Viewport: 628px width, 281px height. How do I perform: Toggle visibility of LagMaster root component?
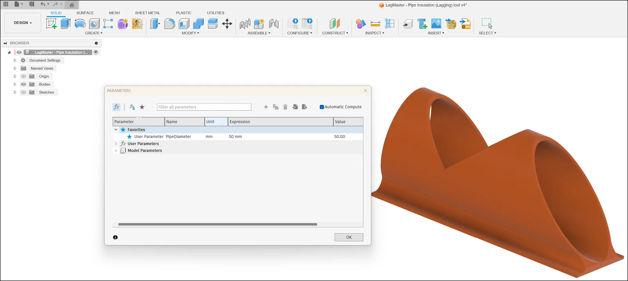[x=19, y=52]
